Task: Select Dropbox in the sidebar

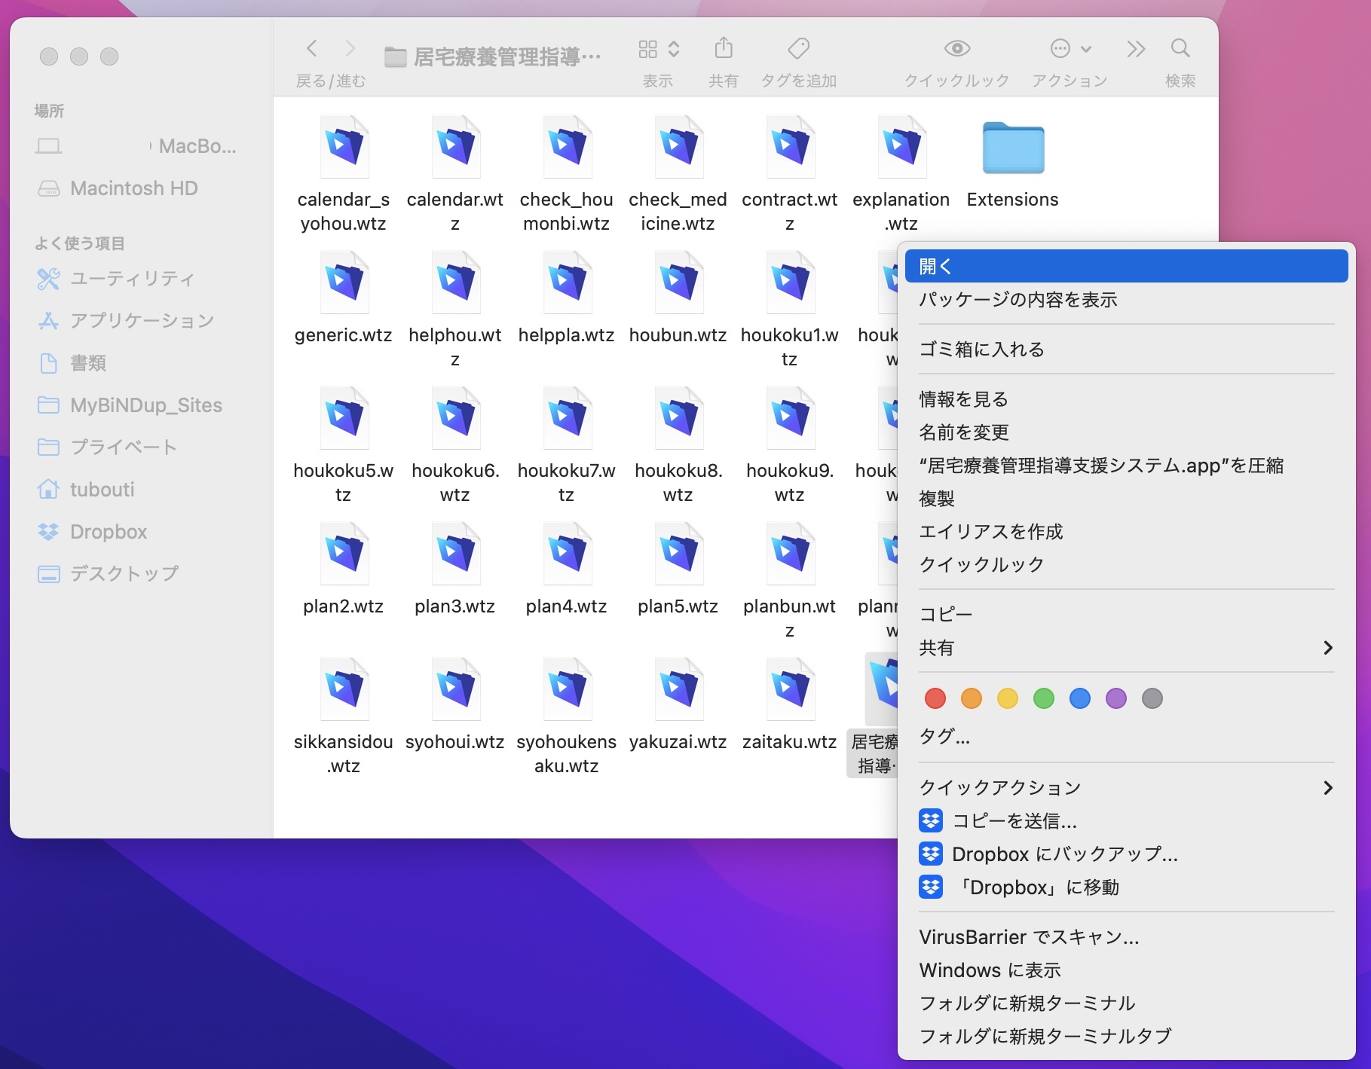Action: [x=109, y=532]
